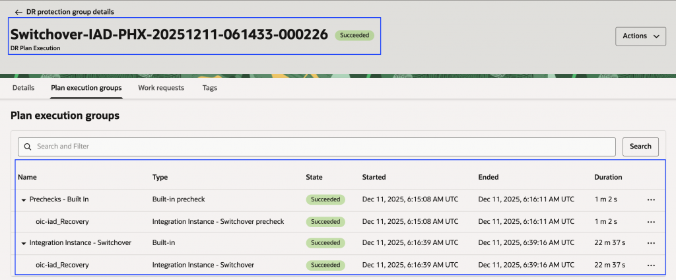The height and width of the screenshot is (280, 676).
Task: Click oic-iad_Recovery under Integration Instance - Switchover
Action: (62, 265)
